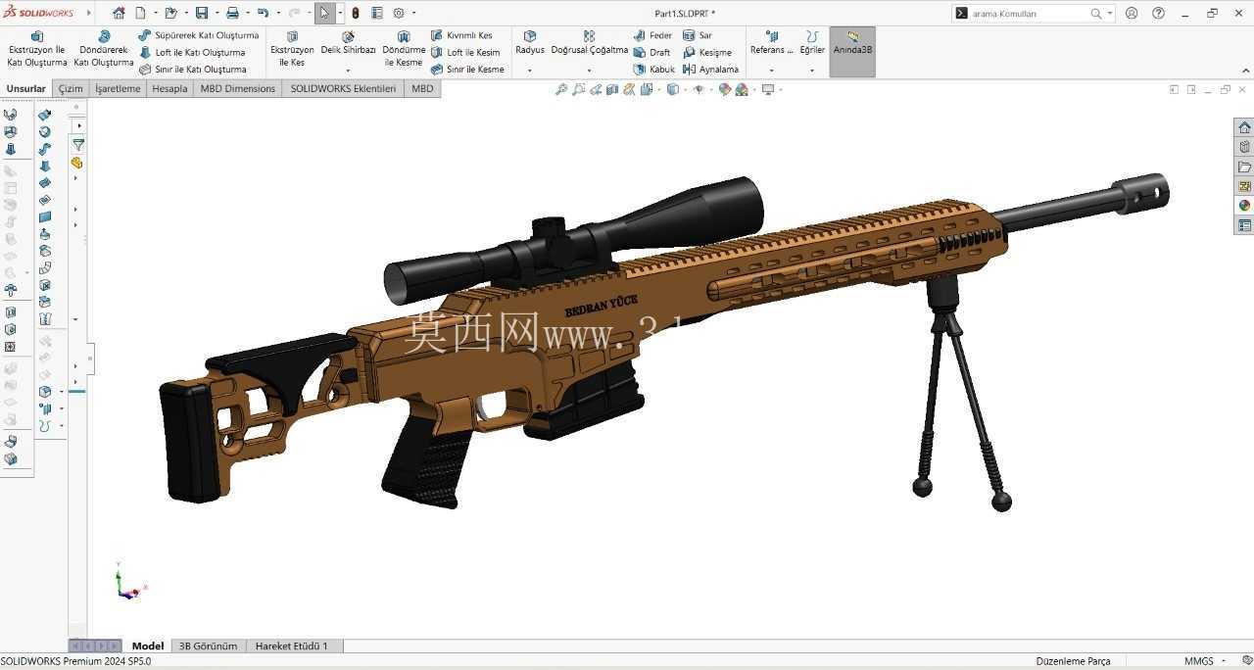Choose Süpürerek Katı Oluşturma sweep tool
Image resolution: width=1254 pixels, height=670 pixels.
point(199,35)
